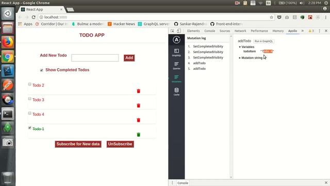Bookmark this page with the star icon
Viewport: 330px width, 186px height.
[x=272, y=17]
